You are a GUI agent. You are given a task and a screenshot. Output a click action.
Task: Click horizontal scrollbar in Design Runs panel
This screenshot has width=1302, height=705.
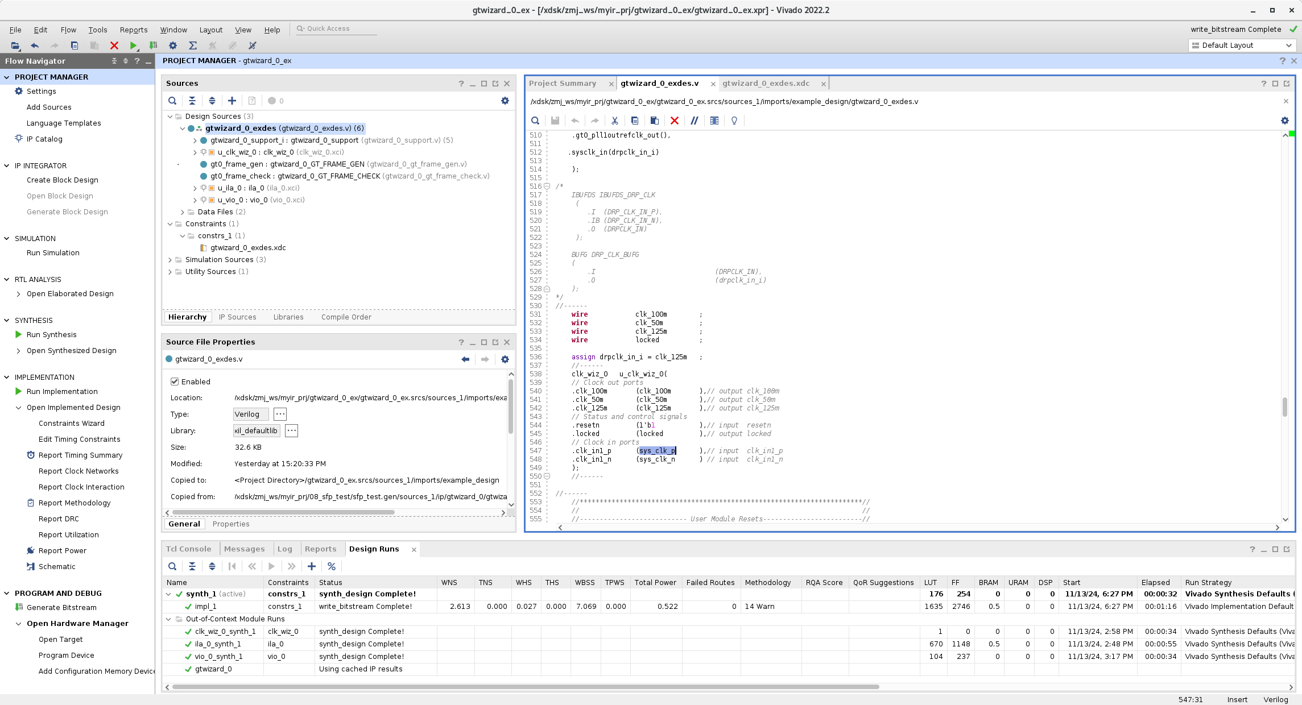tap(526, 687)
